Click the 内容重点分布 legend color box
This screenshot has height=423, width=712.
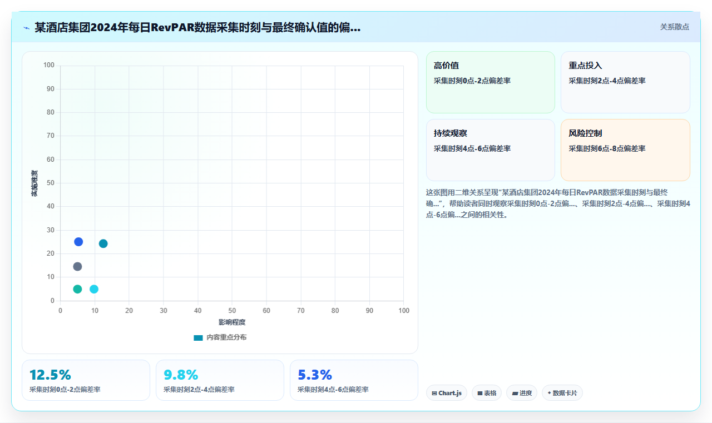(198, 338)
